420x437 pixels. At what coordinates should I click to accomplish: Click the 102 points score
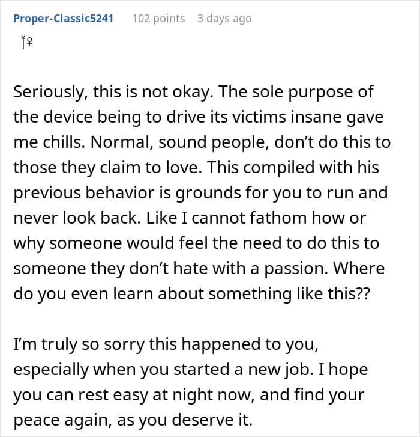coord(158,19)
